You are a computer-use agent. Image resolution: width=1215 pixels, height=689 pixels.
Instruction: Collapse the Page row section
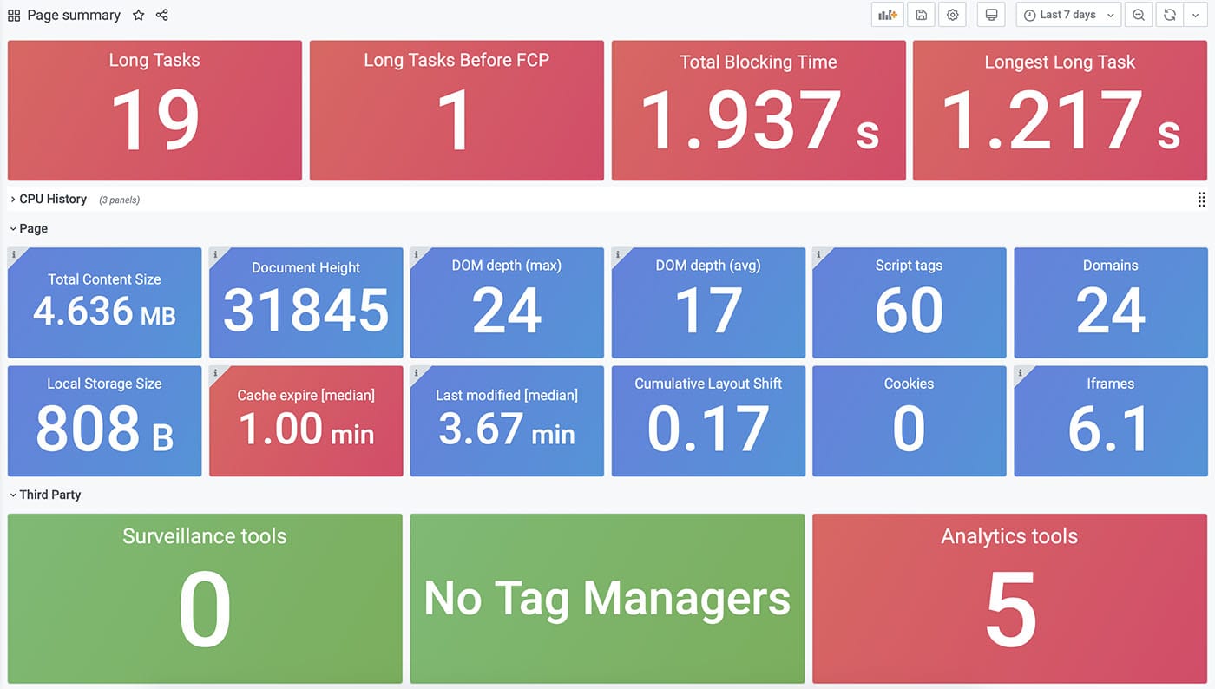(33, 229)
